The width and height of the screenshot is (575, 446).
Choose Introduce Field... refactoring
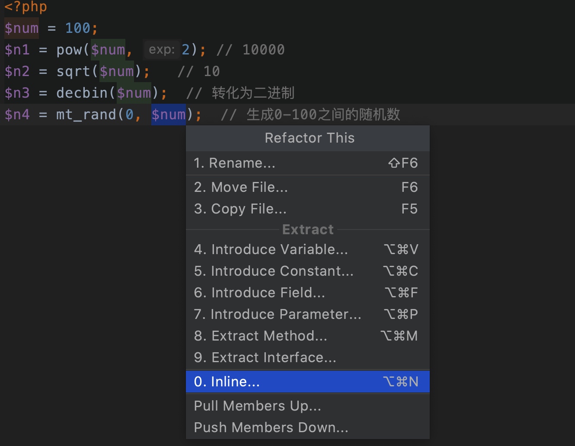tap(308, 293)
